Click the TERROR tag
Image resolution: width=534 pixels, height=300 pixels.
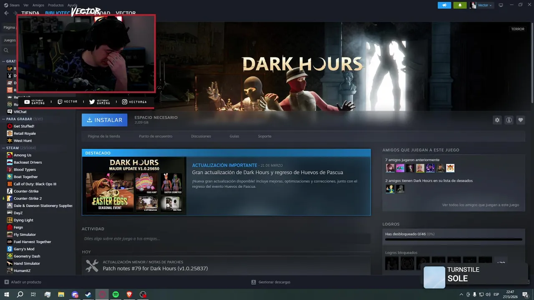[518, 29]
